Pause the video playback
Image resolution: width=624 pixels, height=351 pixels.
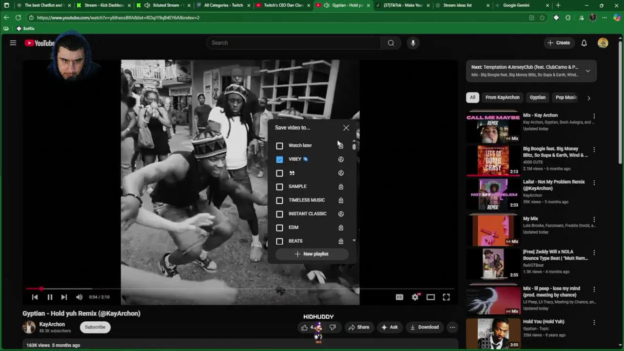(x=50, y=297)
